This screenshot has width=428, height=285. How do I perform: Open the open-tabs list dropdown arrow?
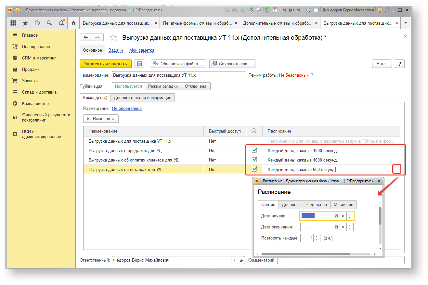pos(405,23)
